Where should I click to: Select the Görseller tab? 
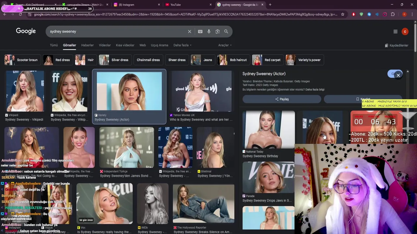click(x=69, y=45)
